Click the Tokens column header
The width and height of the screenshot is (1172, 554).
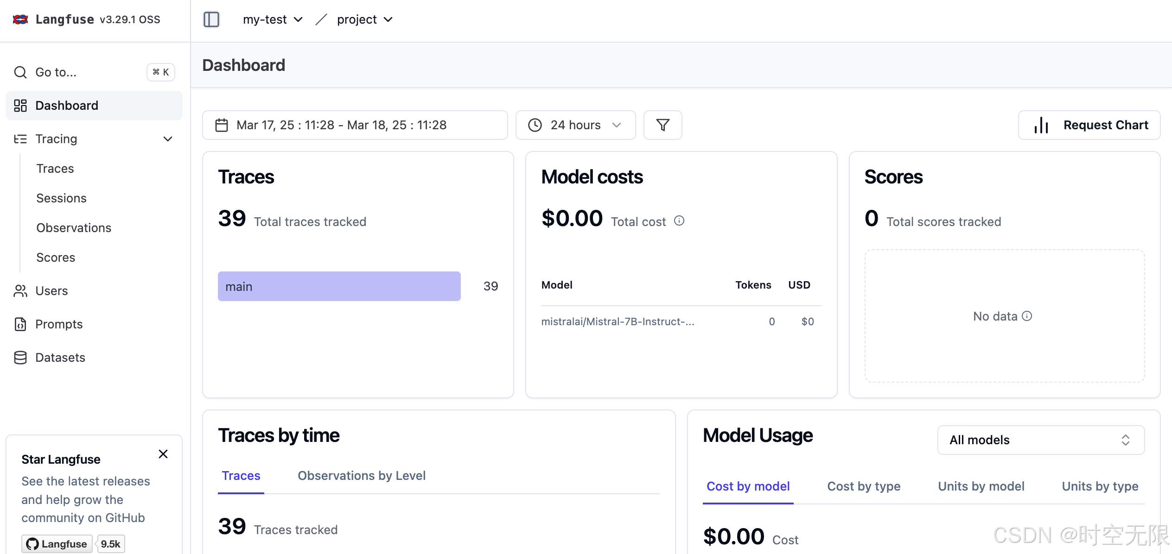click(753, 285)
